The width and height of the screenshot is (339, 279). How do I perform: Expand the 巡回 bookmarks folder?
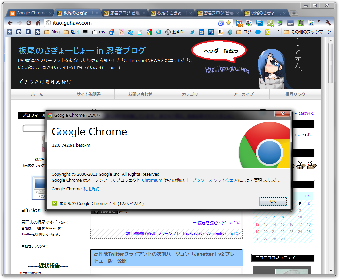coord(71,32)
